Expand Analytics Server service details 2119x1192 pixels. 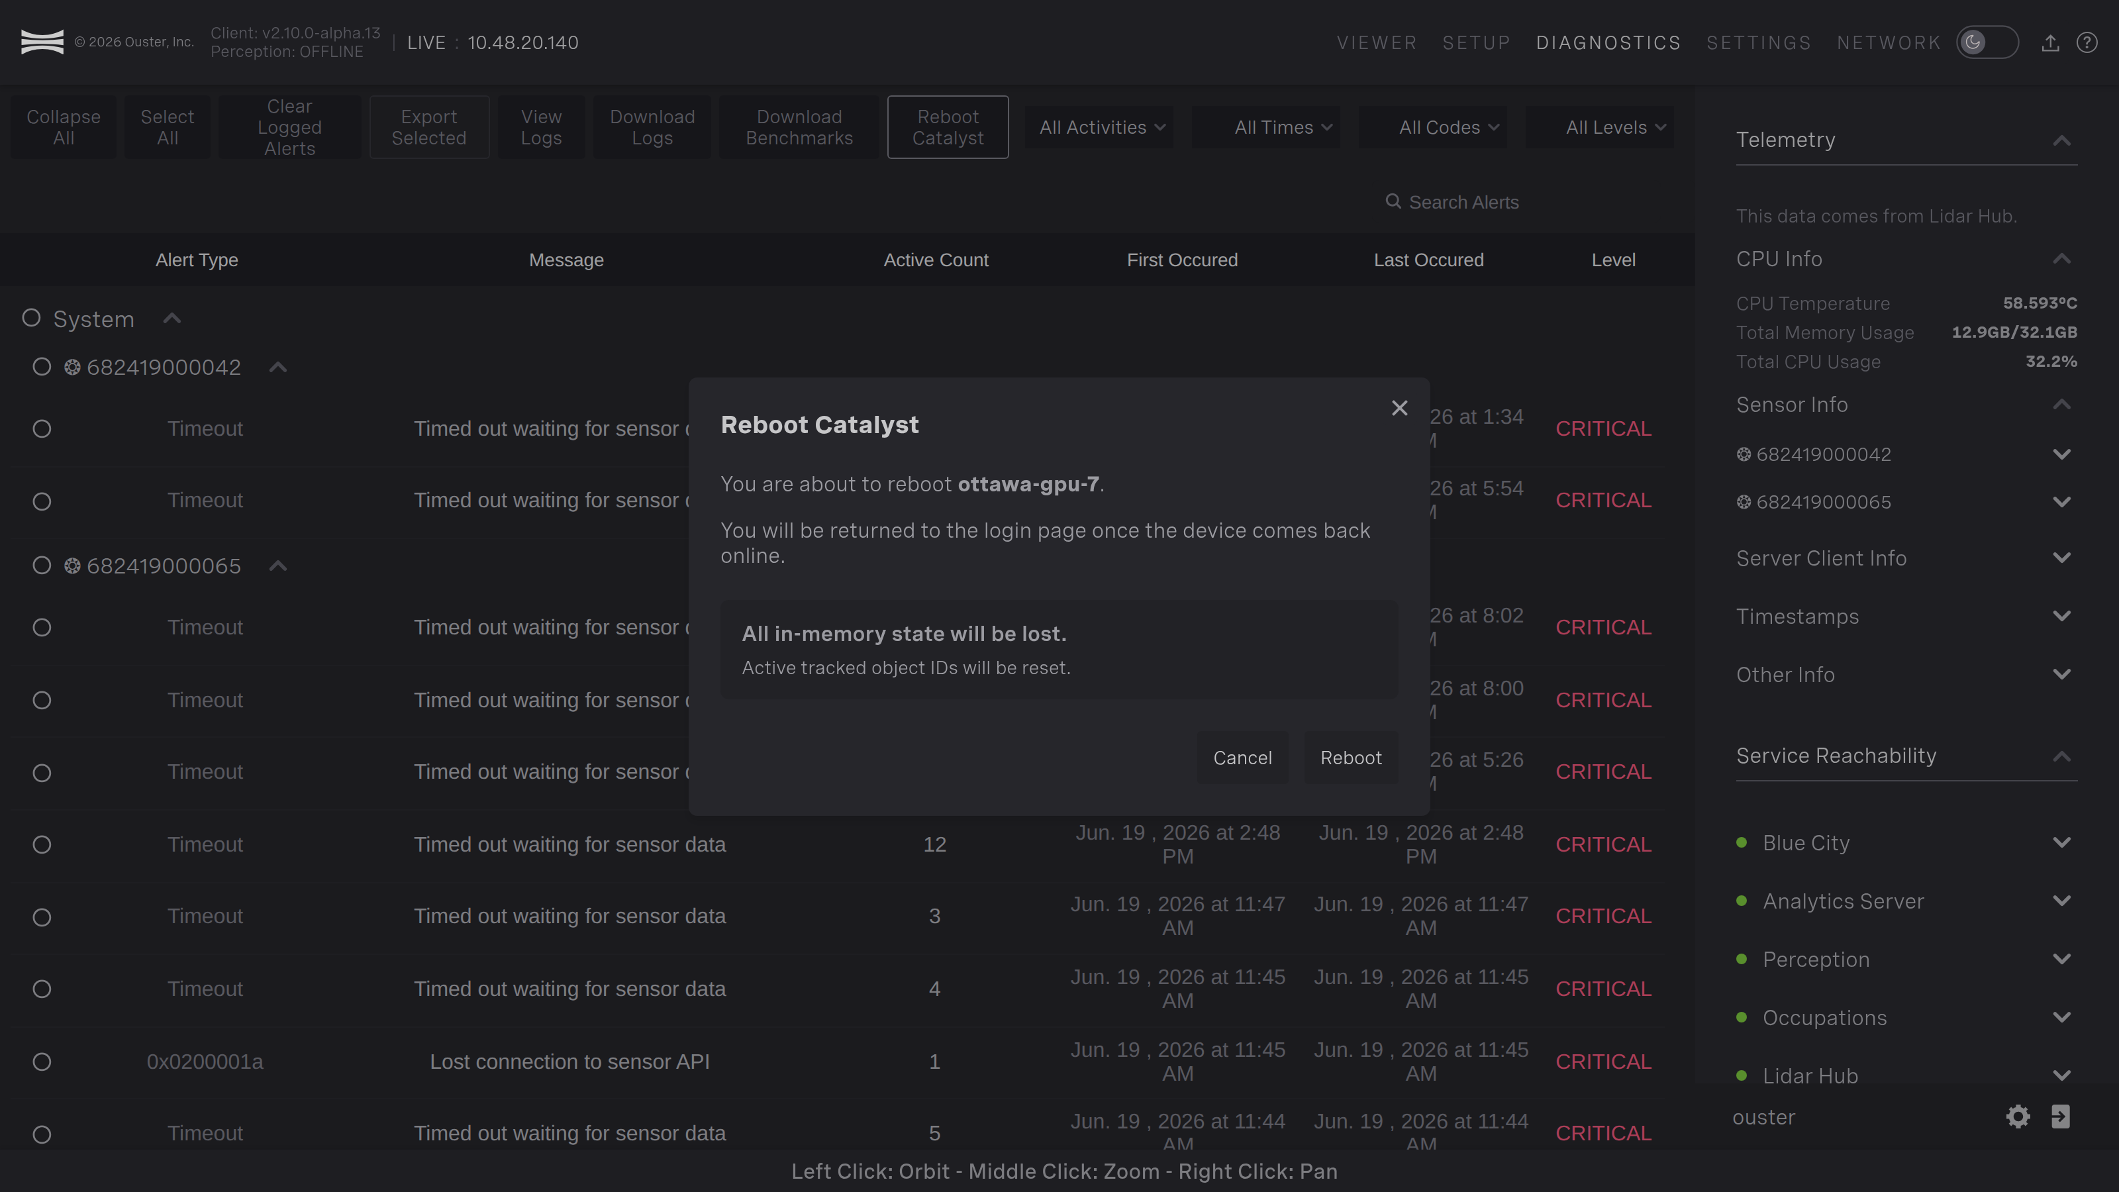tap(2061, 901)
